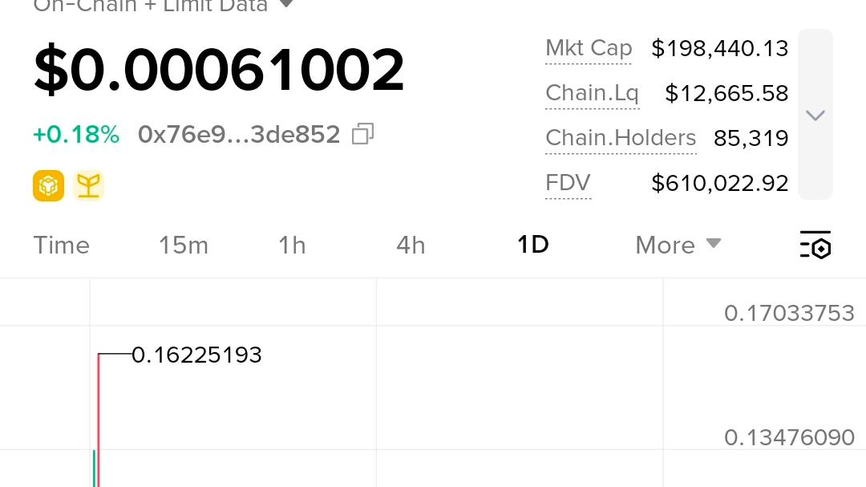
Task: Switch to the 1h interval
Action: (292, 245)
